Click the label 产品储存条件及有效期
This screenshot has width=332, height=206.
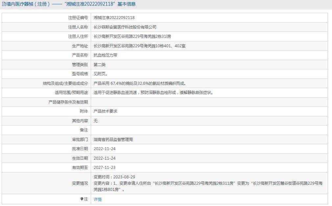point(68,102)
